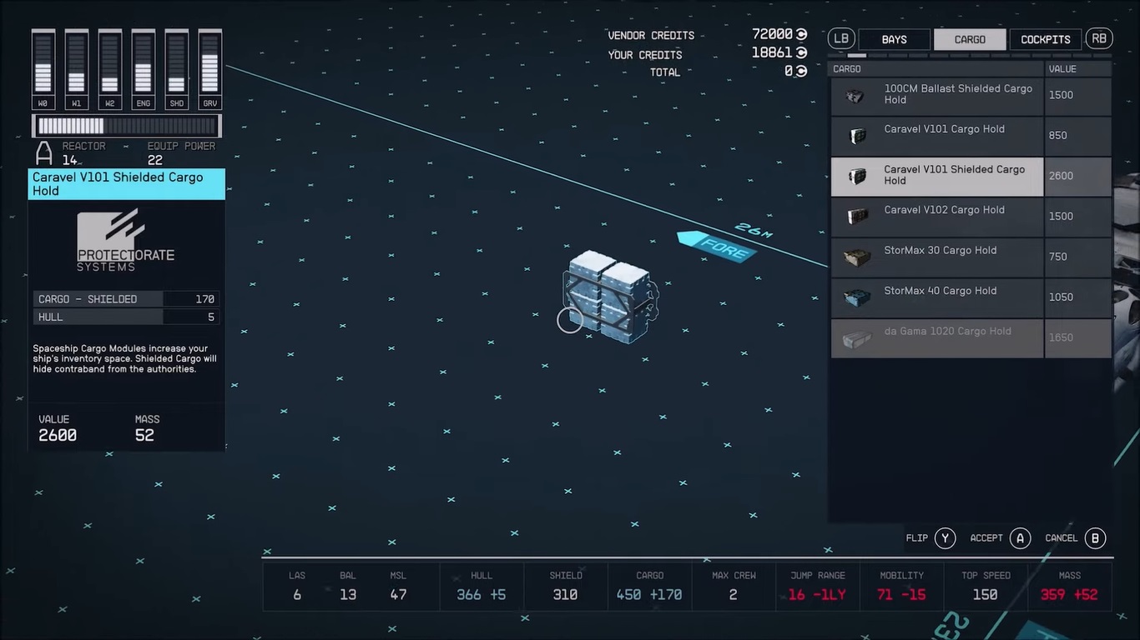The image size is (1140, 640).
Task: Cancel the module placement
Action: coord(1076,538)
